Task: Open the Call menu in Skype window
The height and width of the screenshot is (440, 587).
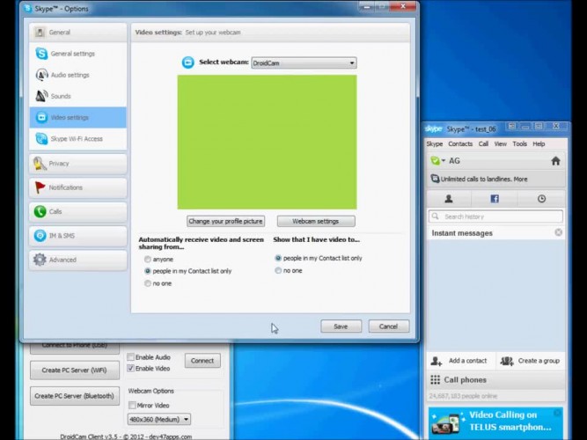Action: (483, 143)
